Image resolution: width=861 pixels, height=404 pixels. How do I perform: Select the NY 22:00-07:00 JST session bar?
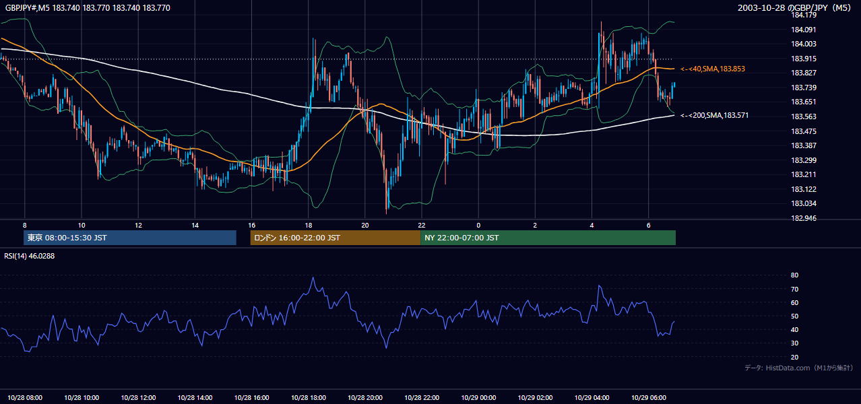(548, 238)
